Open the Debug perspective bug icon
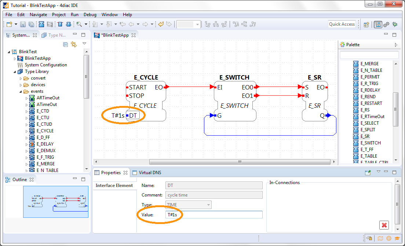 395,25
